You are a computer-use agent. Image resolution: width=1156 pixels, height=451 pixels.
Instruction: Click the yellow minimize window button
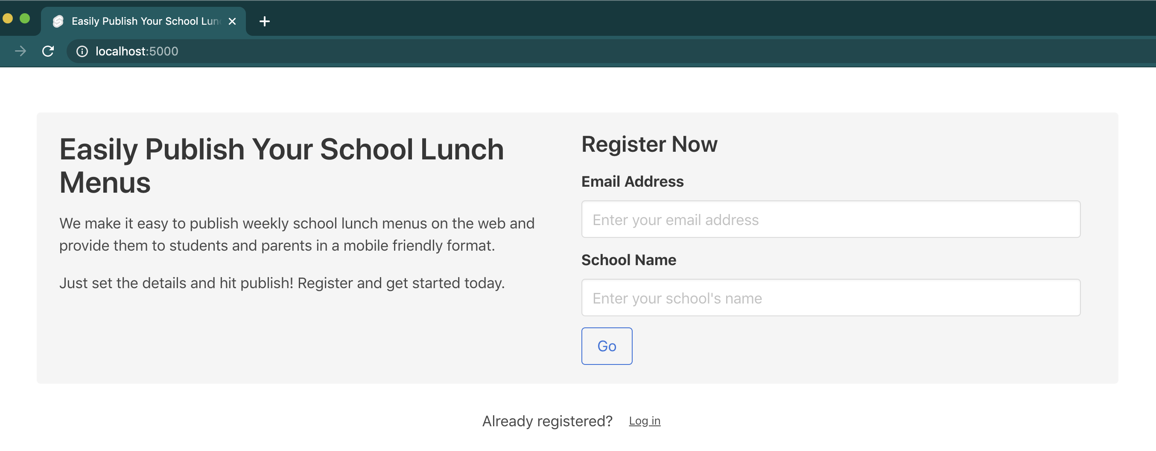click(8, 18)
